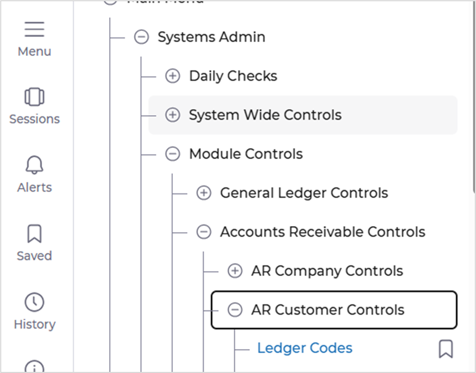Open the Alerts bell icon

[x=34, y=165]
